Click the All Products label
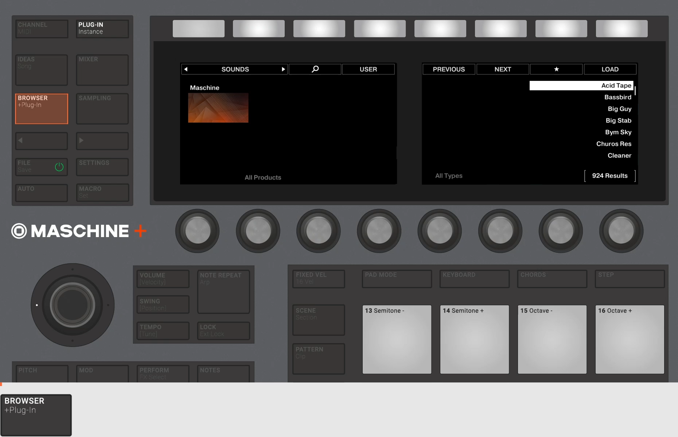Screen dimensions: 678x437 (263, 177)
